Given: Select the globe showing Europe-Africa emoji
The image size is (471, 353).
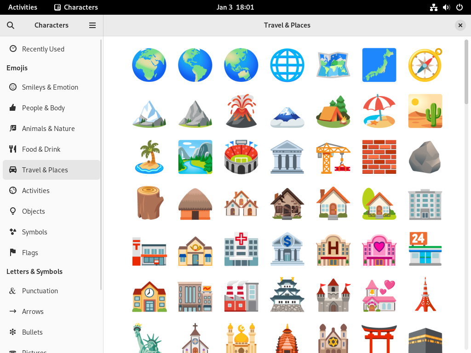Looking at the screenshot, I should tap(149, 65).
